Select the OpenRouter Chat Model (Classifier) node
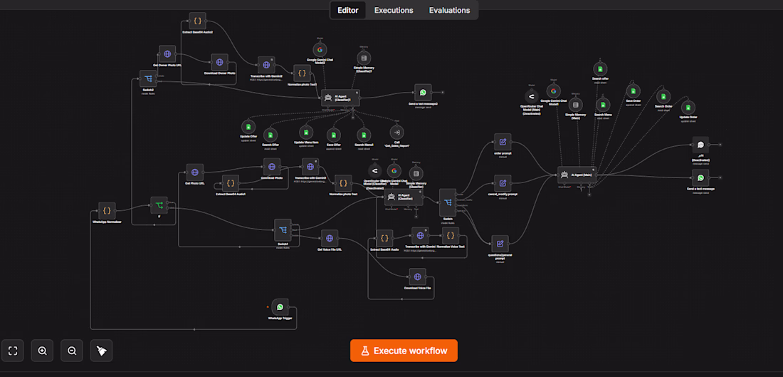 (x=374, y=171)
